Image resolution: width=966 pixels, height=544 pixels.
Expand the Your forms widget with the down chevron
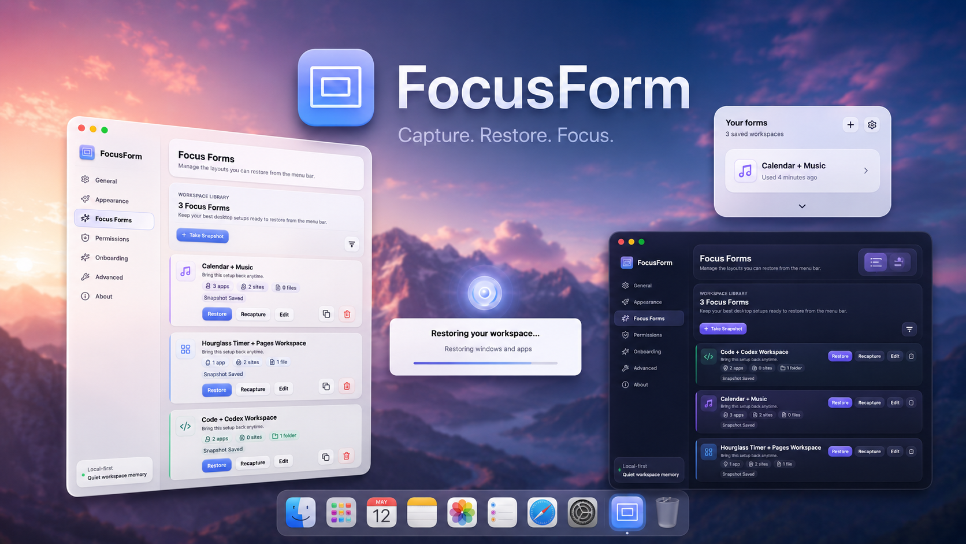coord(802,206)
